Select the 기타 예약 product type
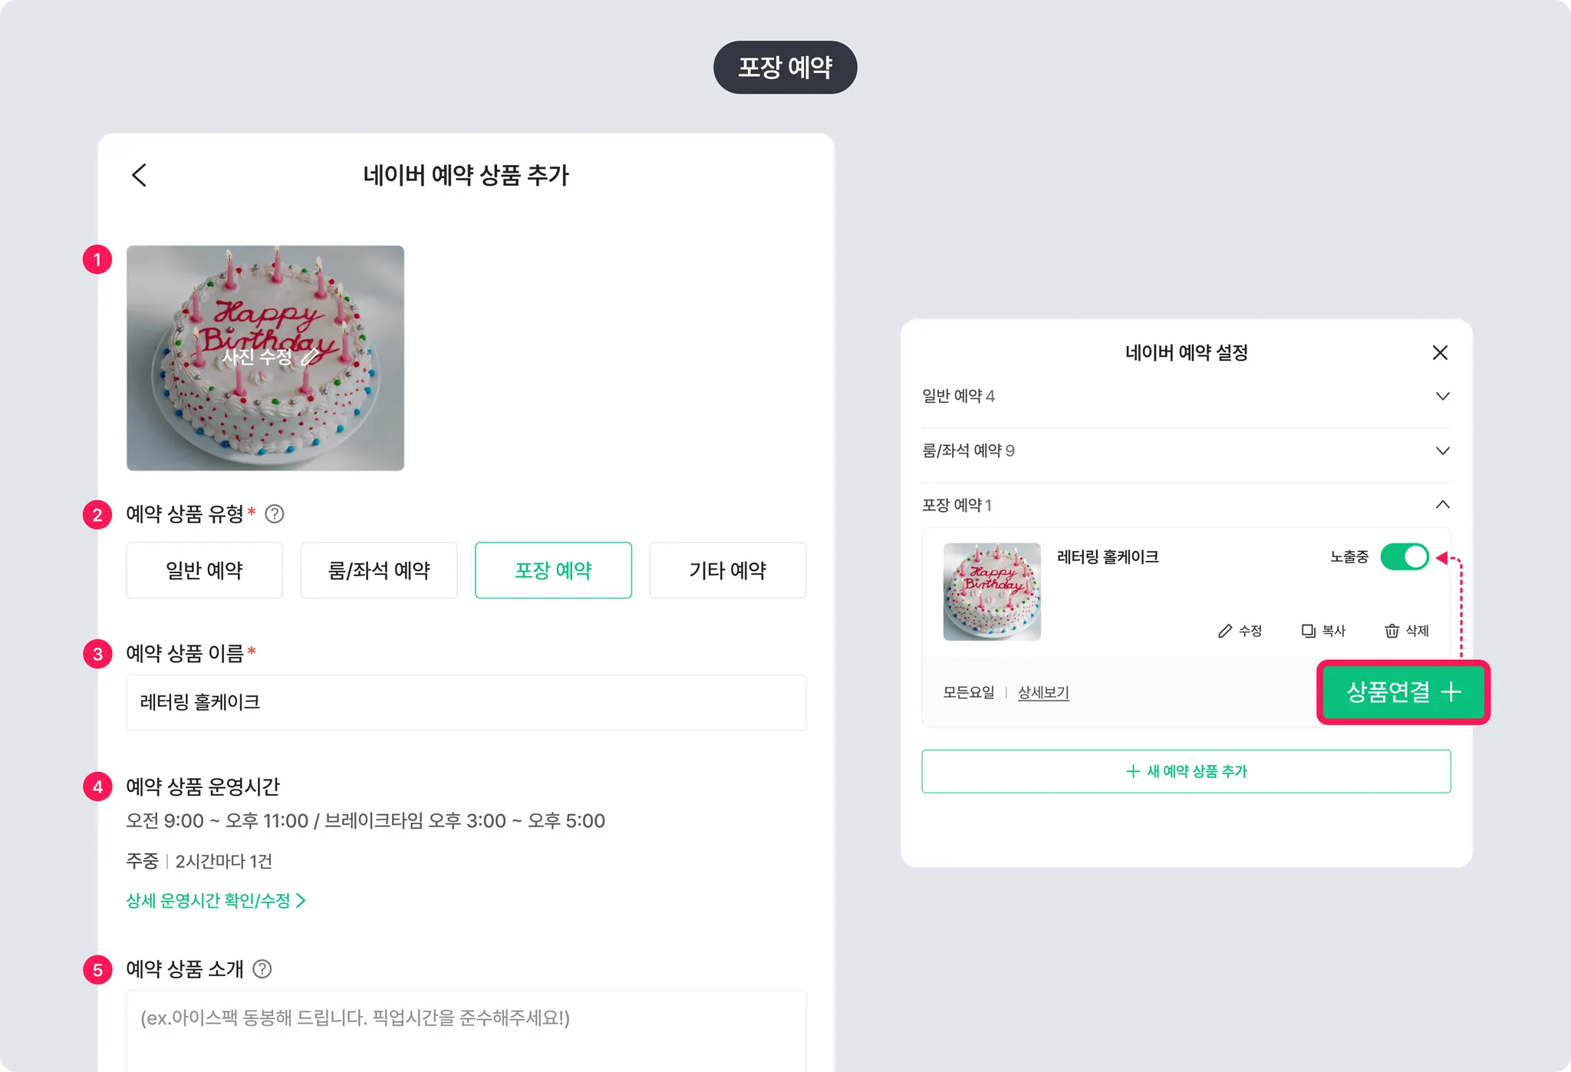1571x1072 pixels. 727,570
